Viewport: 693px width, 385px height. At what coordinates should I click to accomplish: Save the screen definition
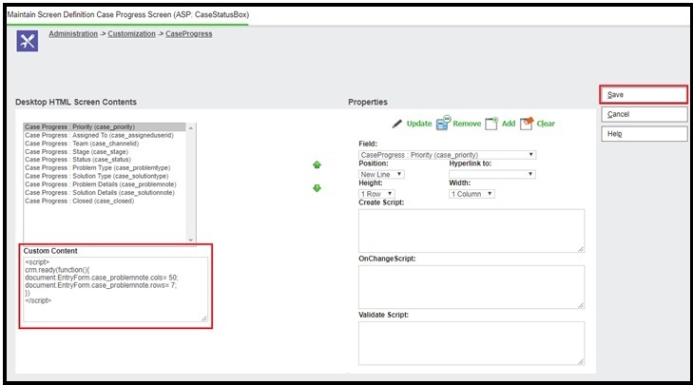(644, 95)
